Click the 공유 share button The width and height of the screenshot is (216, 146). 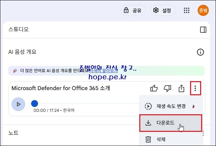[133, 10]
